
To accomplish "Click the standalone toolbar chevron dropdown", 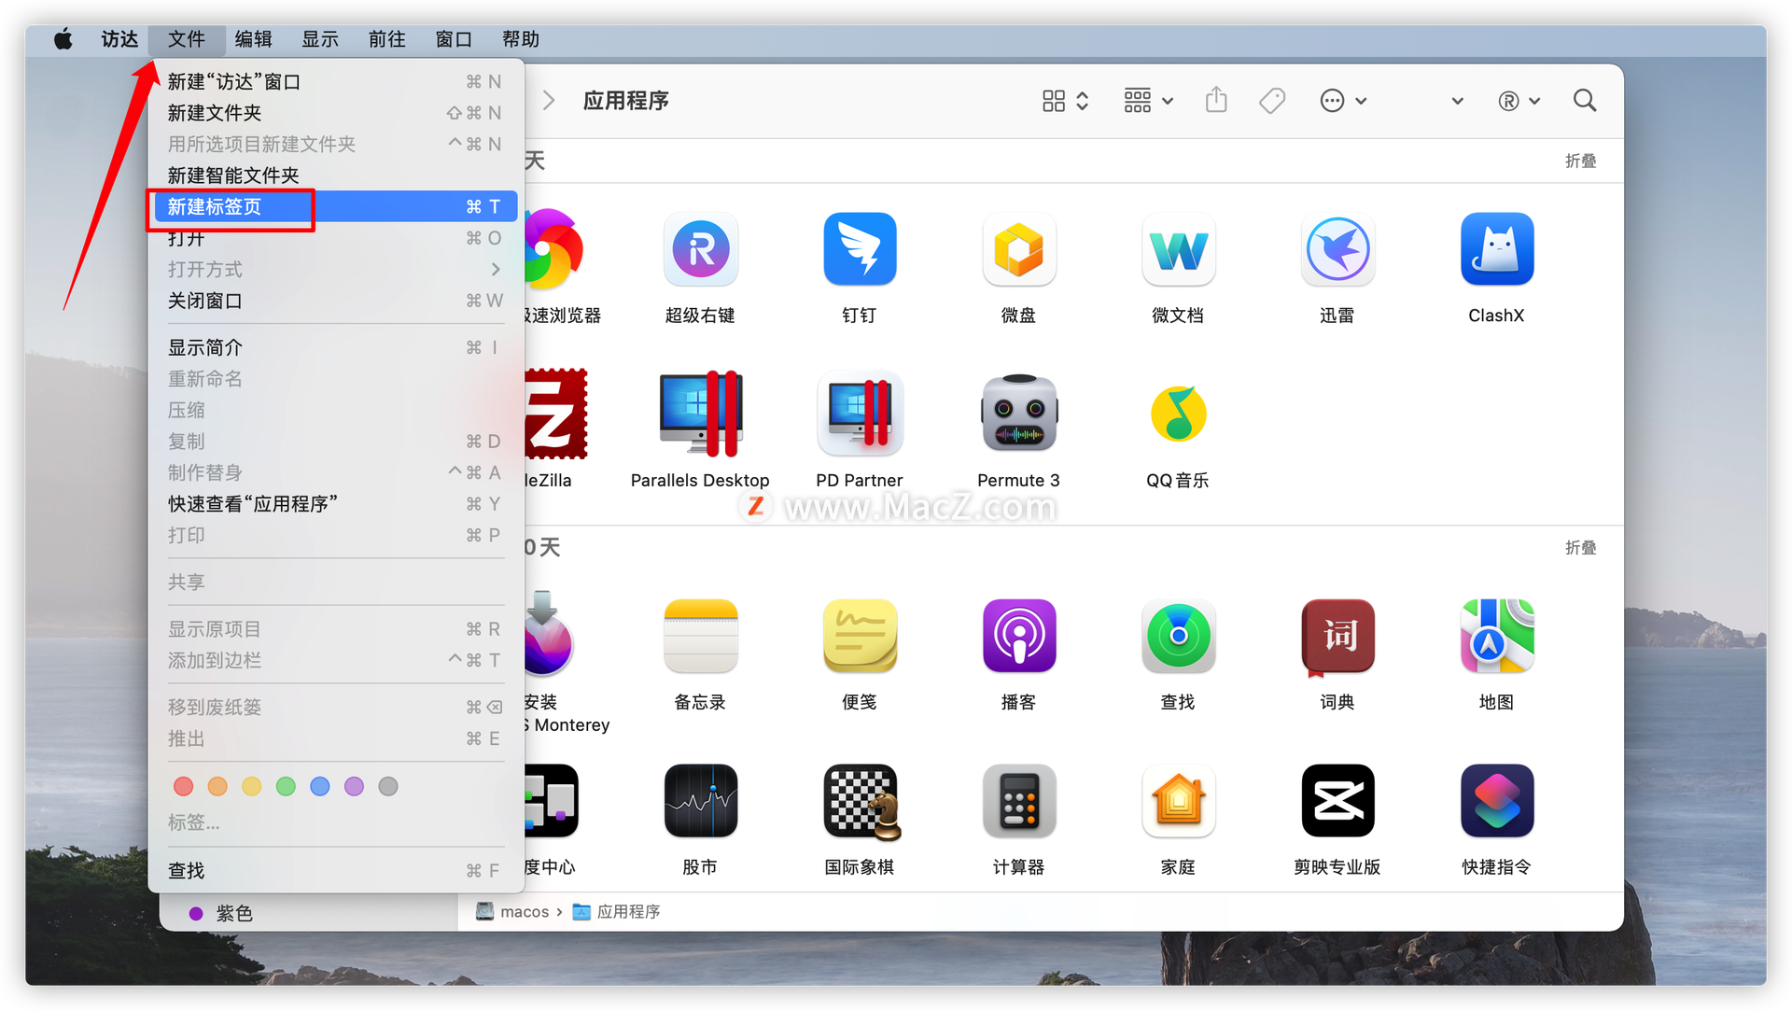I will tap(1457, 101).
